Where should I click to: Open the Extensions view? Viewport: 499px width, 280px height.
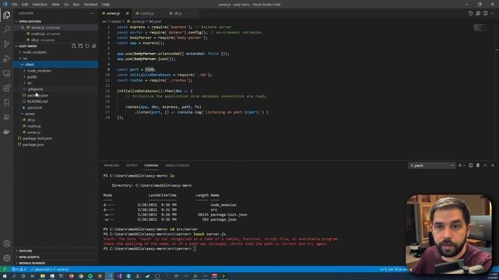pos(7,88)
